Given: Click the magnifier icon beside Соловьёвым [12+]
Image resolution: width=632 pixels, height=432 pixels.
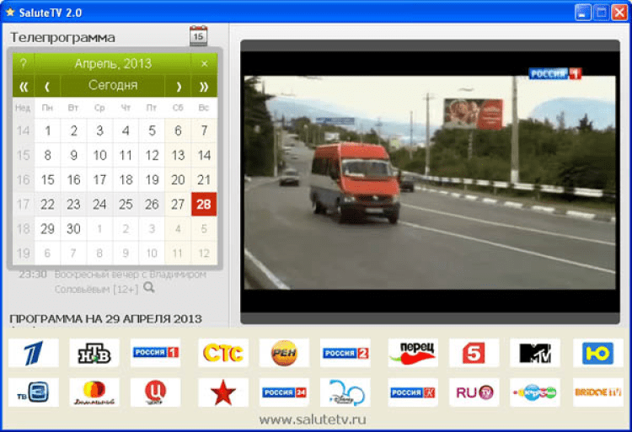Looking at the screenshot, I should [x=149, y=287].
